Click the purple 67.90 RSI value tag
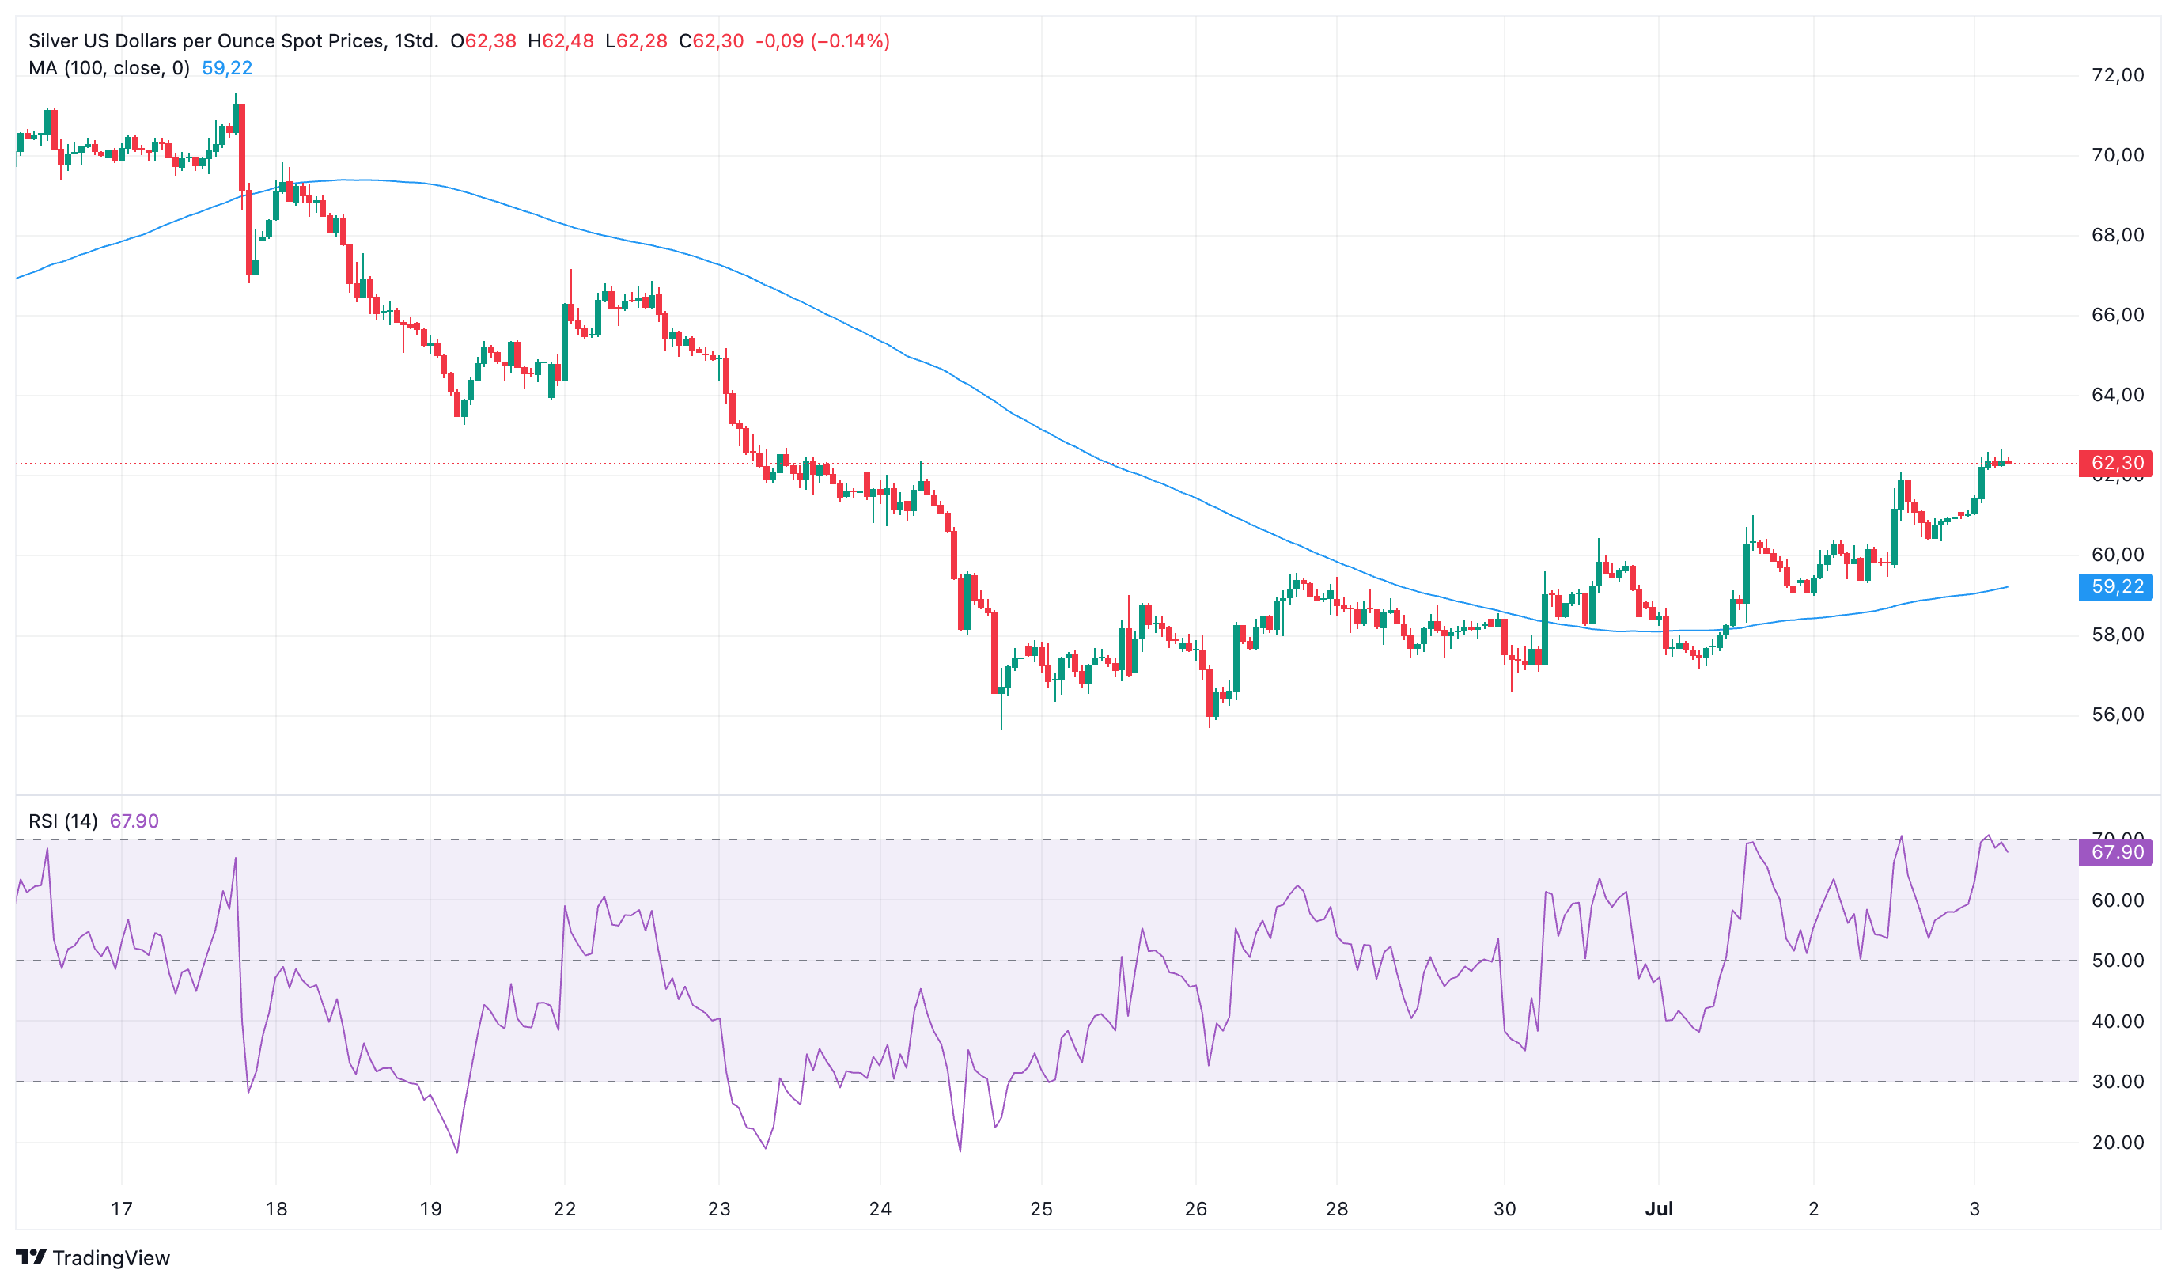 click(2115, 852)
